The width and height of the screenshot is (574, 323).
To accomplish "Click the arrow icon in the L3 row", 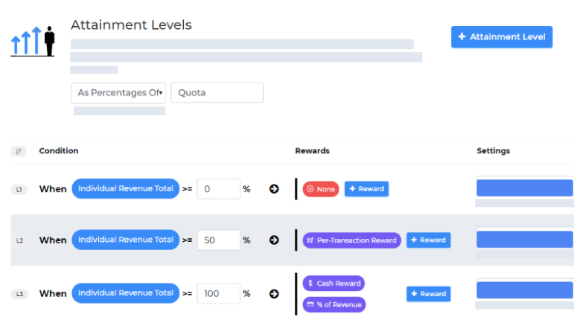I will pyautogui.click(x=273, y=293).
